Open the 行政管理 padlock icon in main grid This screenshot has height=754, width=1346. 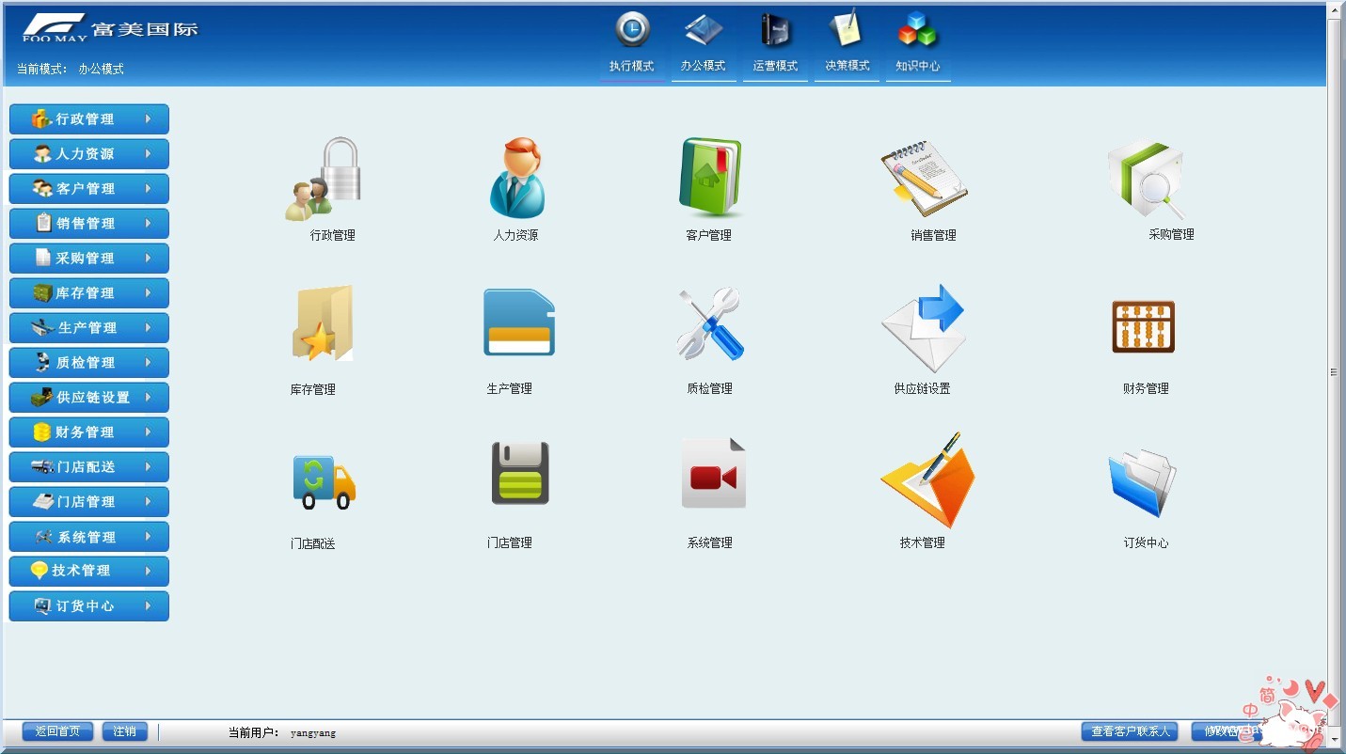point(324,179)
